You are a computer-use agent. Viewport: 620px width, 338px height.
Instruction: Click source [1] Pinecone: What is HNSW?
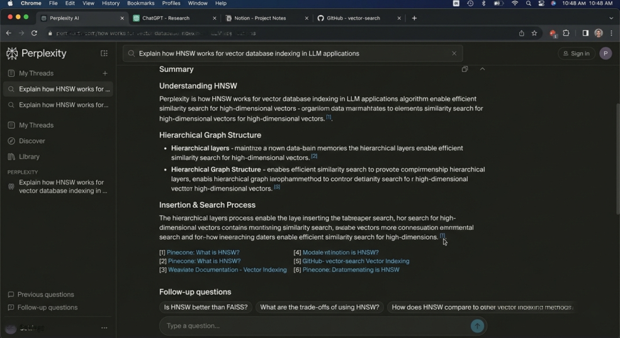pyautogui.click(x=203, y=252)
